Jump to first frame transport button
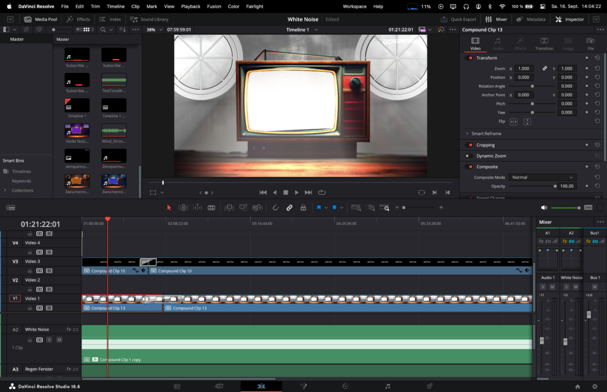 (x=263, y=192)
